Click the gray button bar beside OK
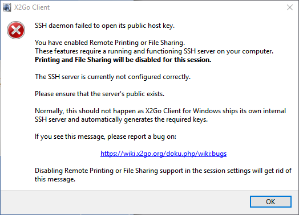The width and height of the screenshot is (299, 215). [x=124, y=202]
